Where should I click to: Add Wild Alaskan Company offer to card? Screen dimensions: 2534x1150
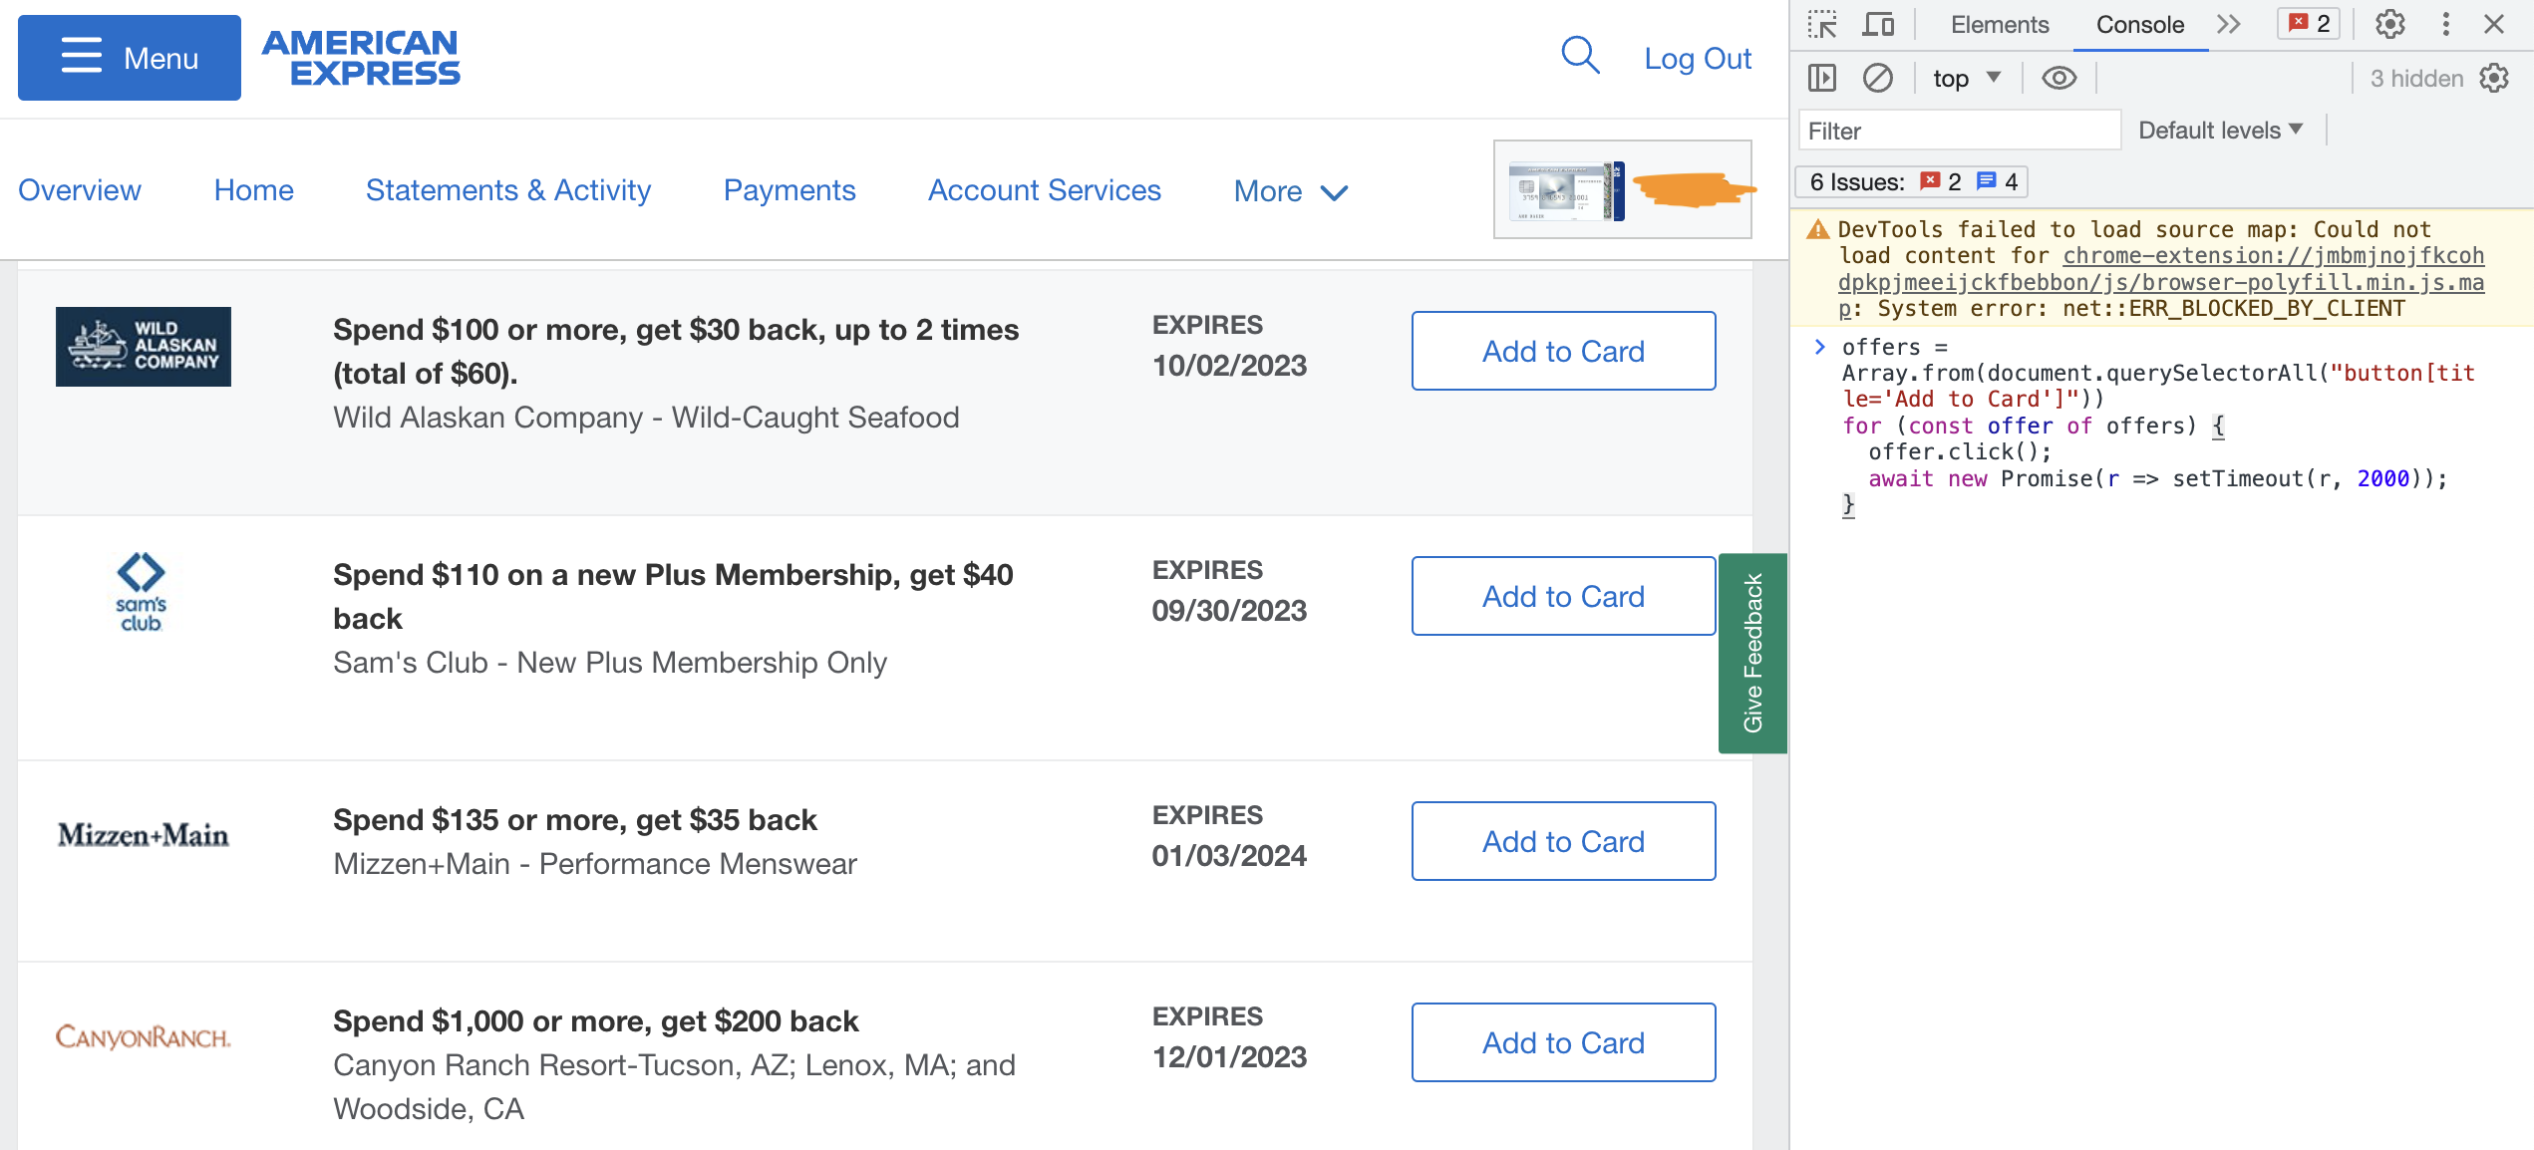pos(1563,351)
